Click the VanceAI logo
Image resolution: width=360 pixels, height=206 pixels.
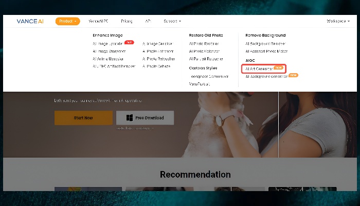29,21
